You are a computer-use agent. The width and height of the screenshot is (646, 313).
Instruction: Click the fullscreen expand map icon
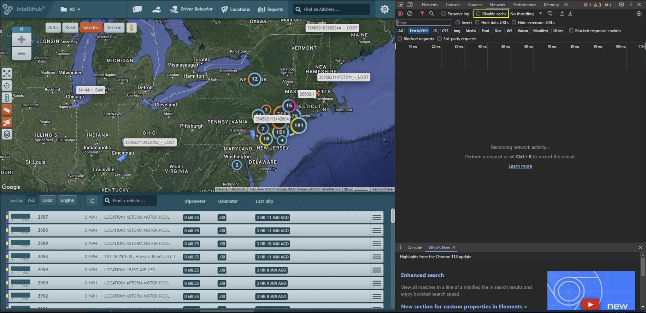click(7, 74)
